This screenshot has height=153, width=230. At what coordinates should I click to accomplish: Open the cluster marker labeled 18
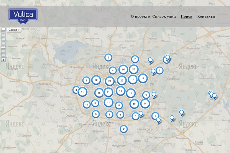(121, 91)
